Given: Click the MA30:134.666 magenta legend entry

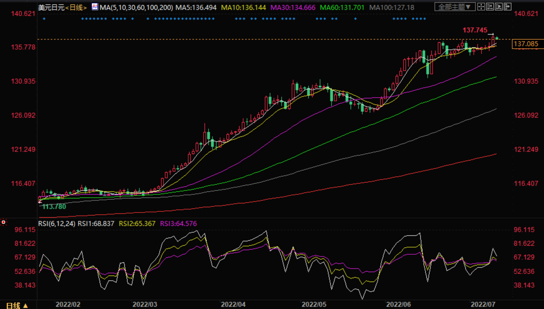Looking at the screenshot, I should tap(293, 7).
